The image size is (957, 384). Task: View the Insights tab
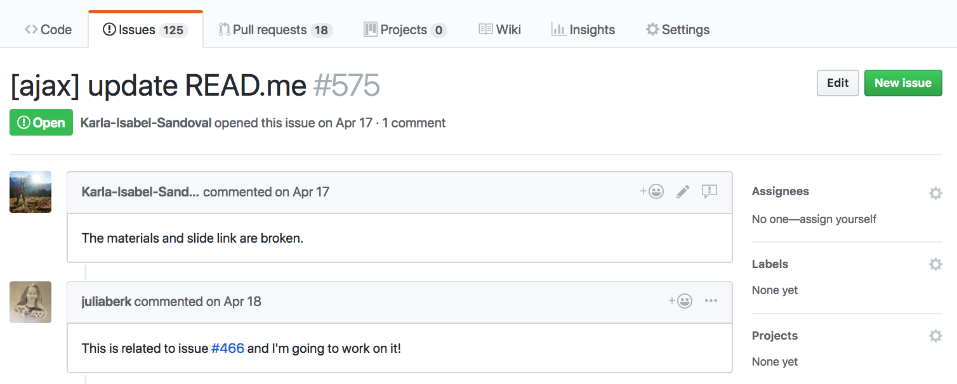[x=583, y=30]
